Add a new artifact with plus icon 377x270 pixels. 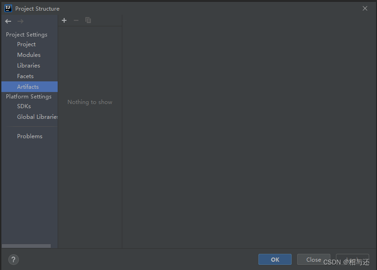tap(64, 20)
